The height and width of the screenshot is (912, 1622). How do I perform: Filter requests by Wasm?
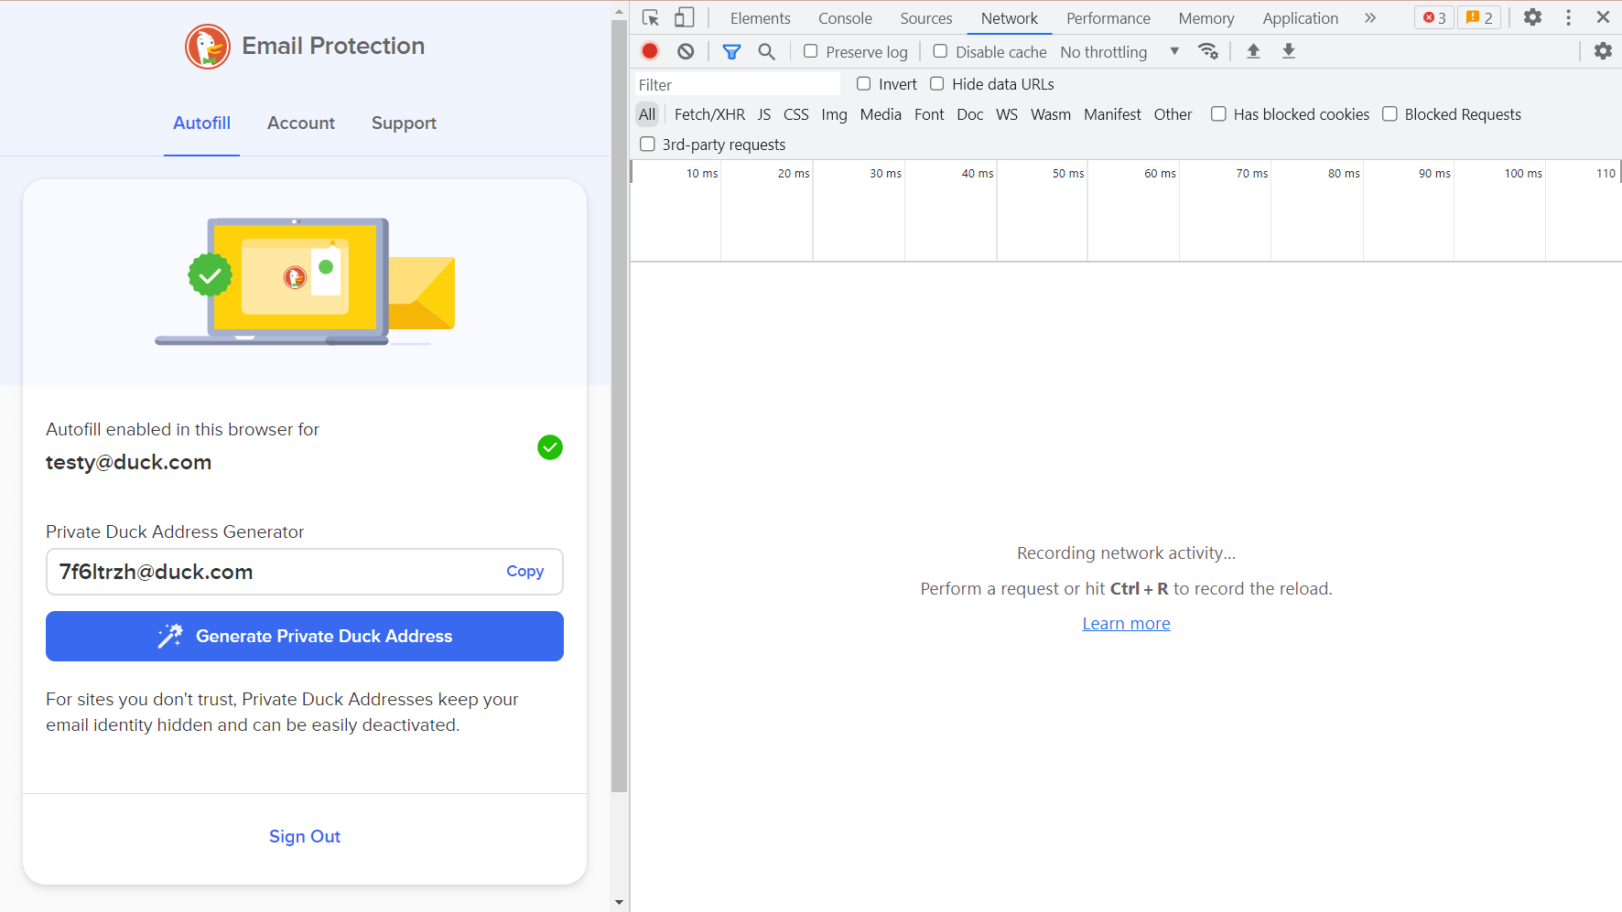1050,114
